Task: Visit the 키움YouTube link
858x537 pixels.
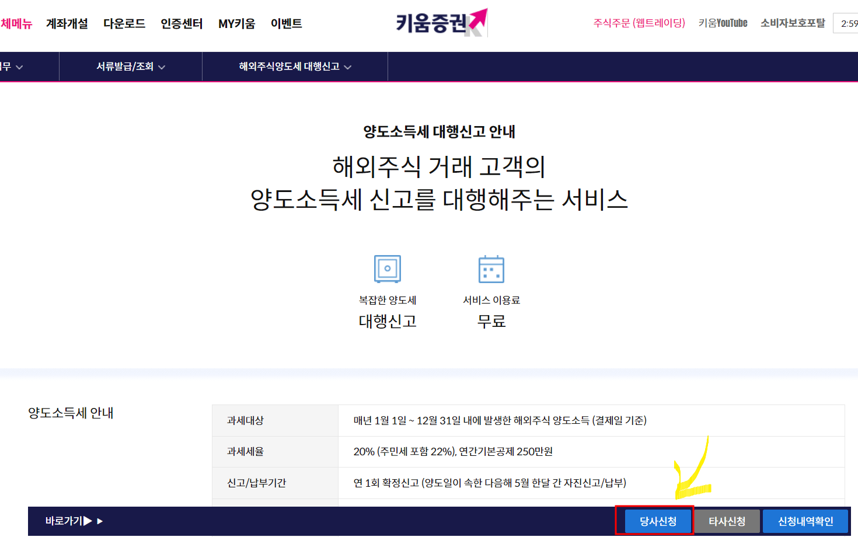Action: (x=722, y=23)
